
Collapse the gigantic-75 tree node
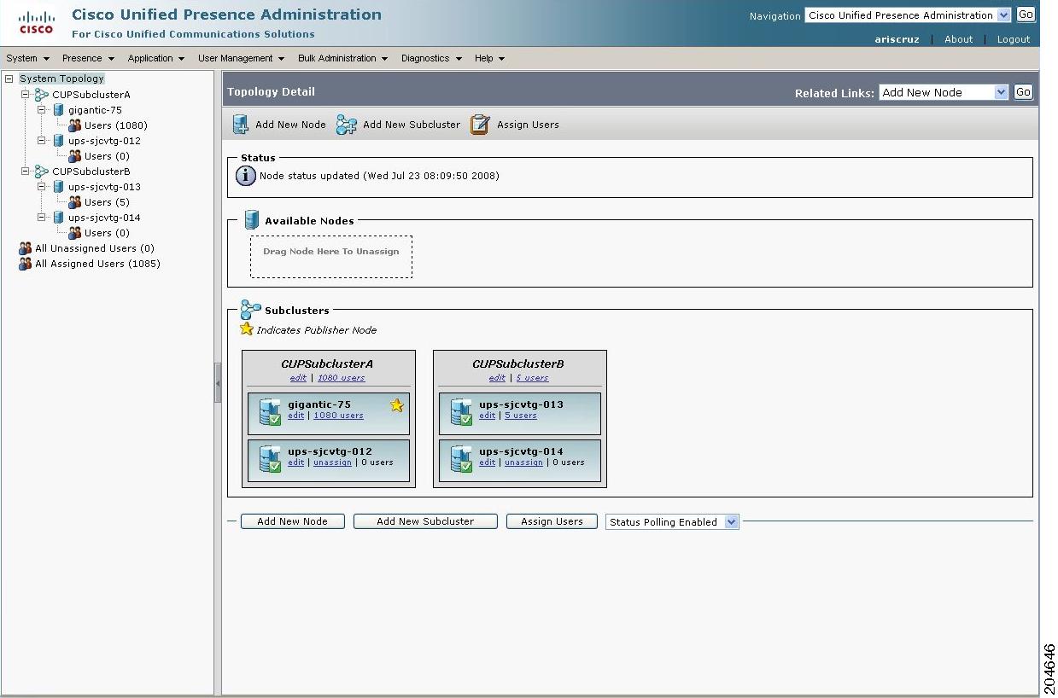coord(43,109)
